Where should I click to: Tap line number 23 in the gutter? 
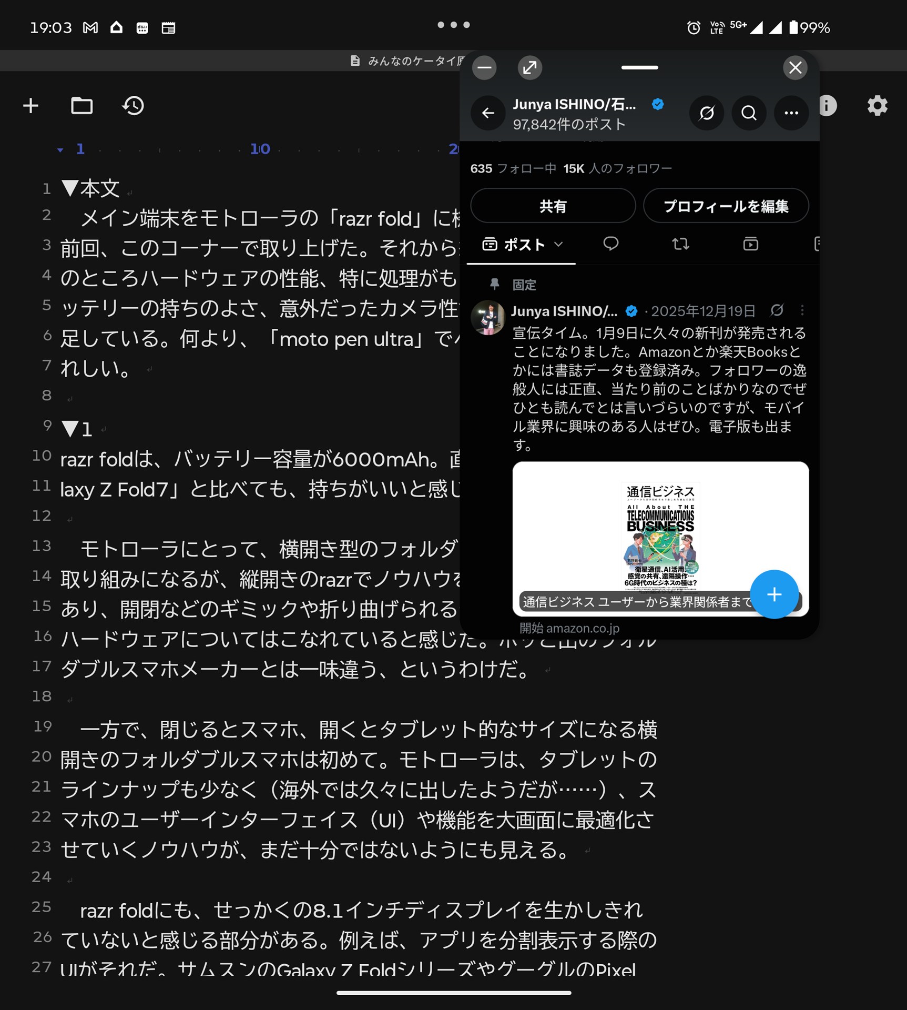[x=42, y=846]
